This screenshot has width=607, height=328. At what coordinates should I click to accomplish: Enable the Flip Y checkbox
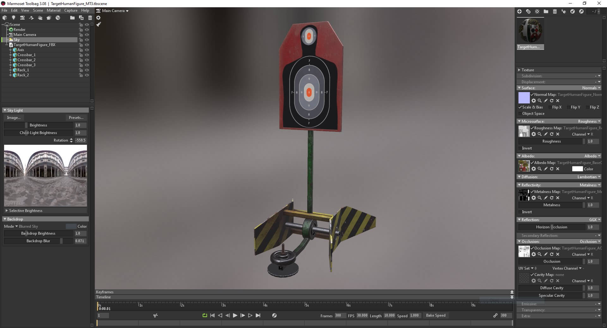tap(569, 107)
